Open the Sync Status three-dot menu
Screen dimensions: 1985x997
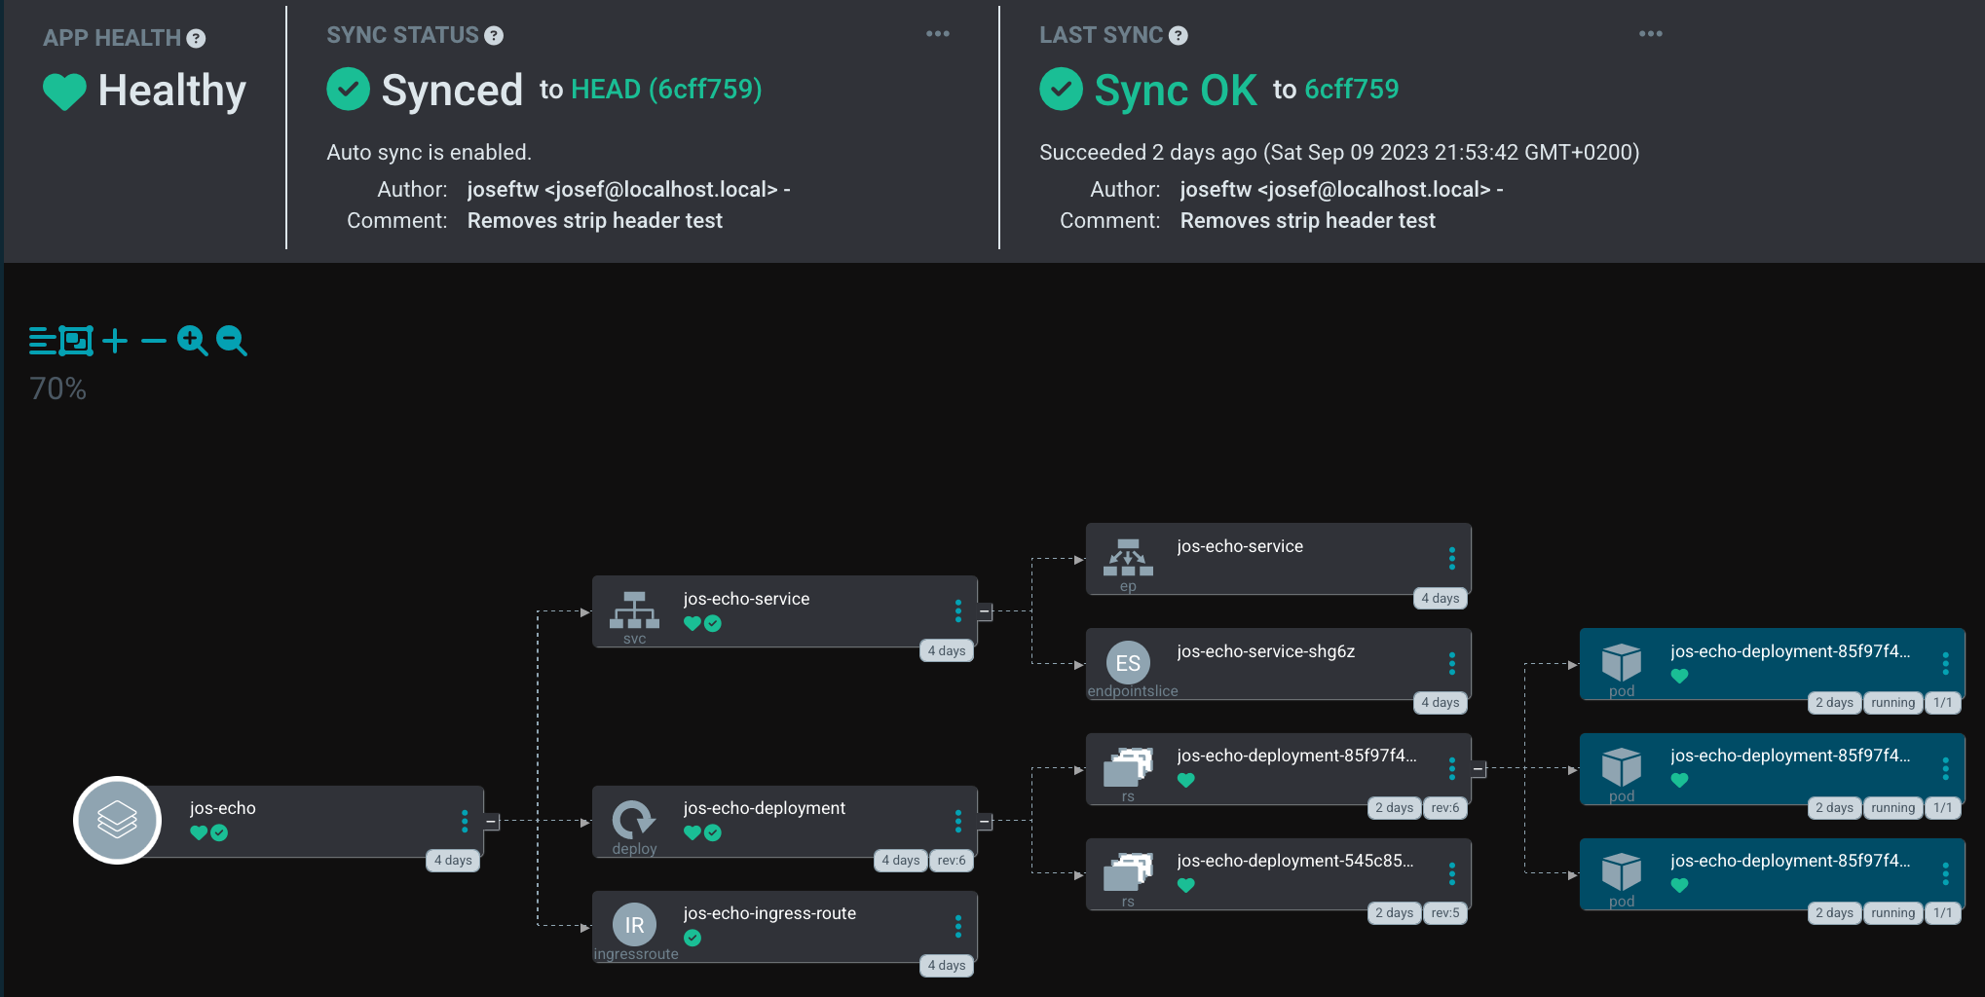click(938, 33)
